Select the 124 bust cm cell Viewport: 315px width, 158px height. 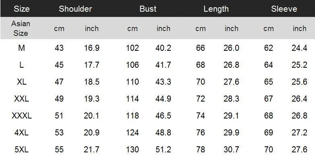point(133,133)
